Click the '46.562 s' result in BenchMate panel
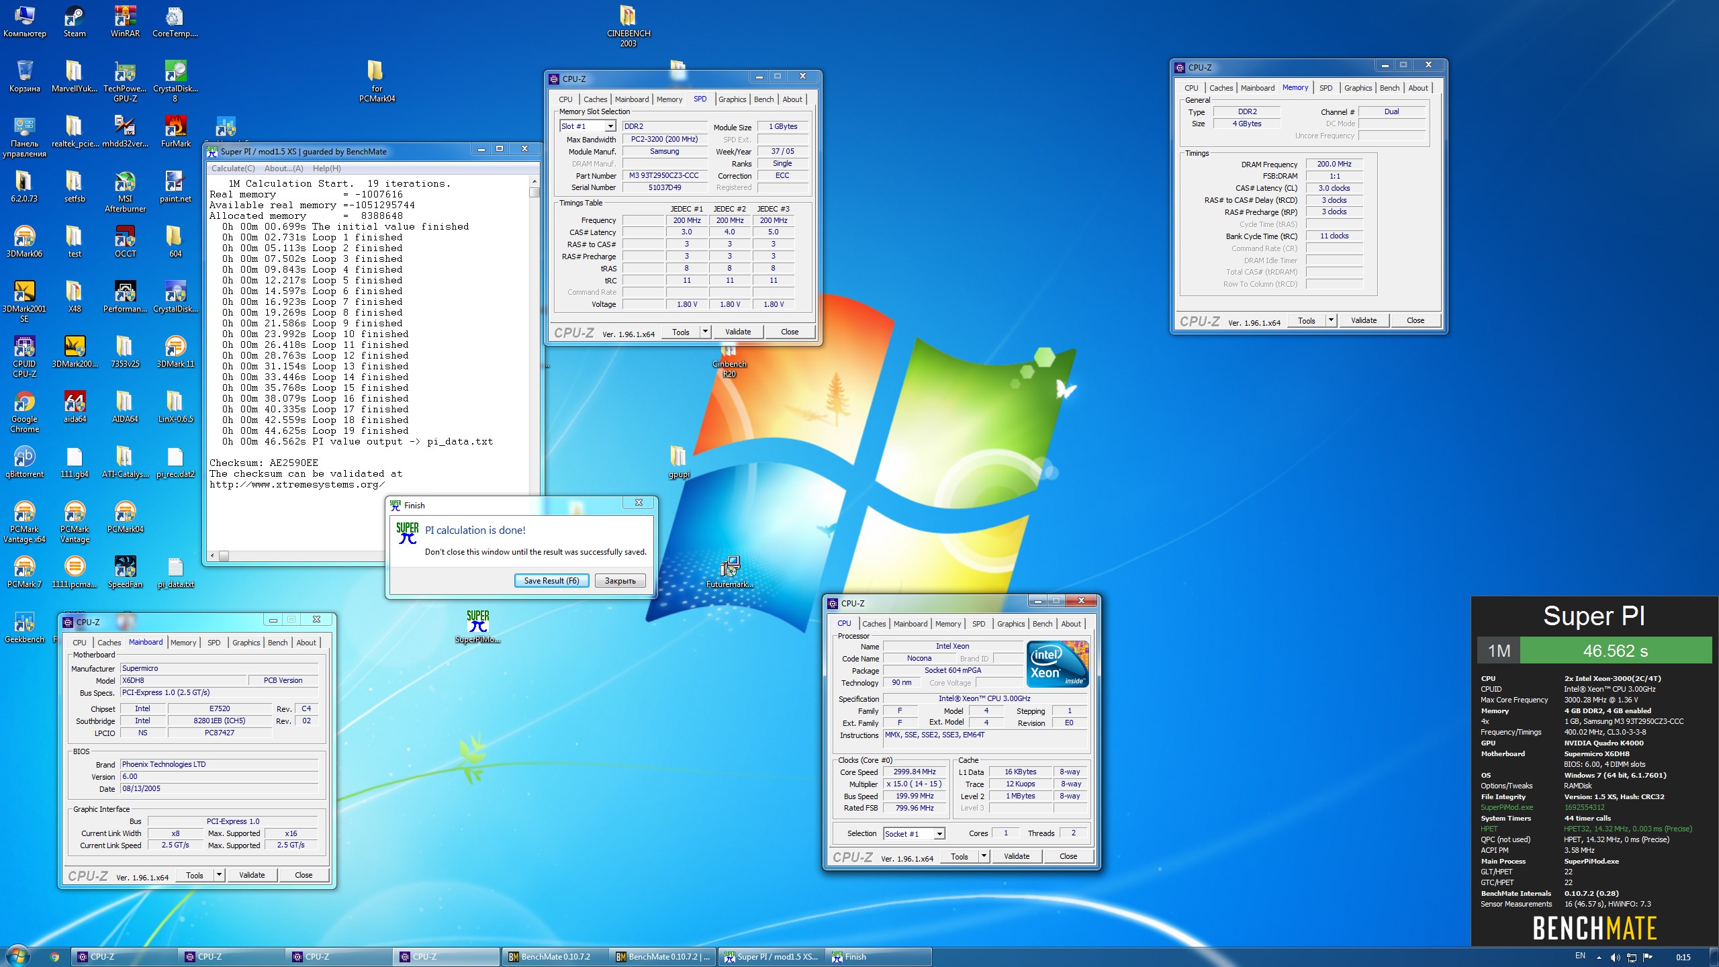Screen dimensions: 1719x967 1615,651
